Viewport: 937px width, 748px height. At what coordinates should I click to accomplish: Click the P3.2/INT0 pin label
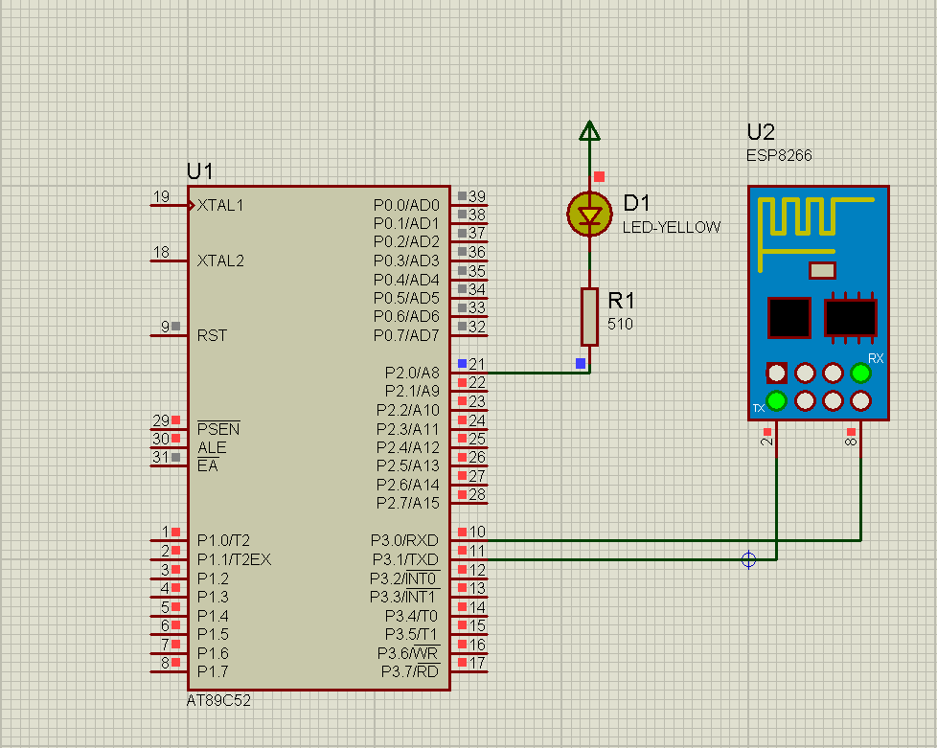[404, 578]
